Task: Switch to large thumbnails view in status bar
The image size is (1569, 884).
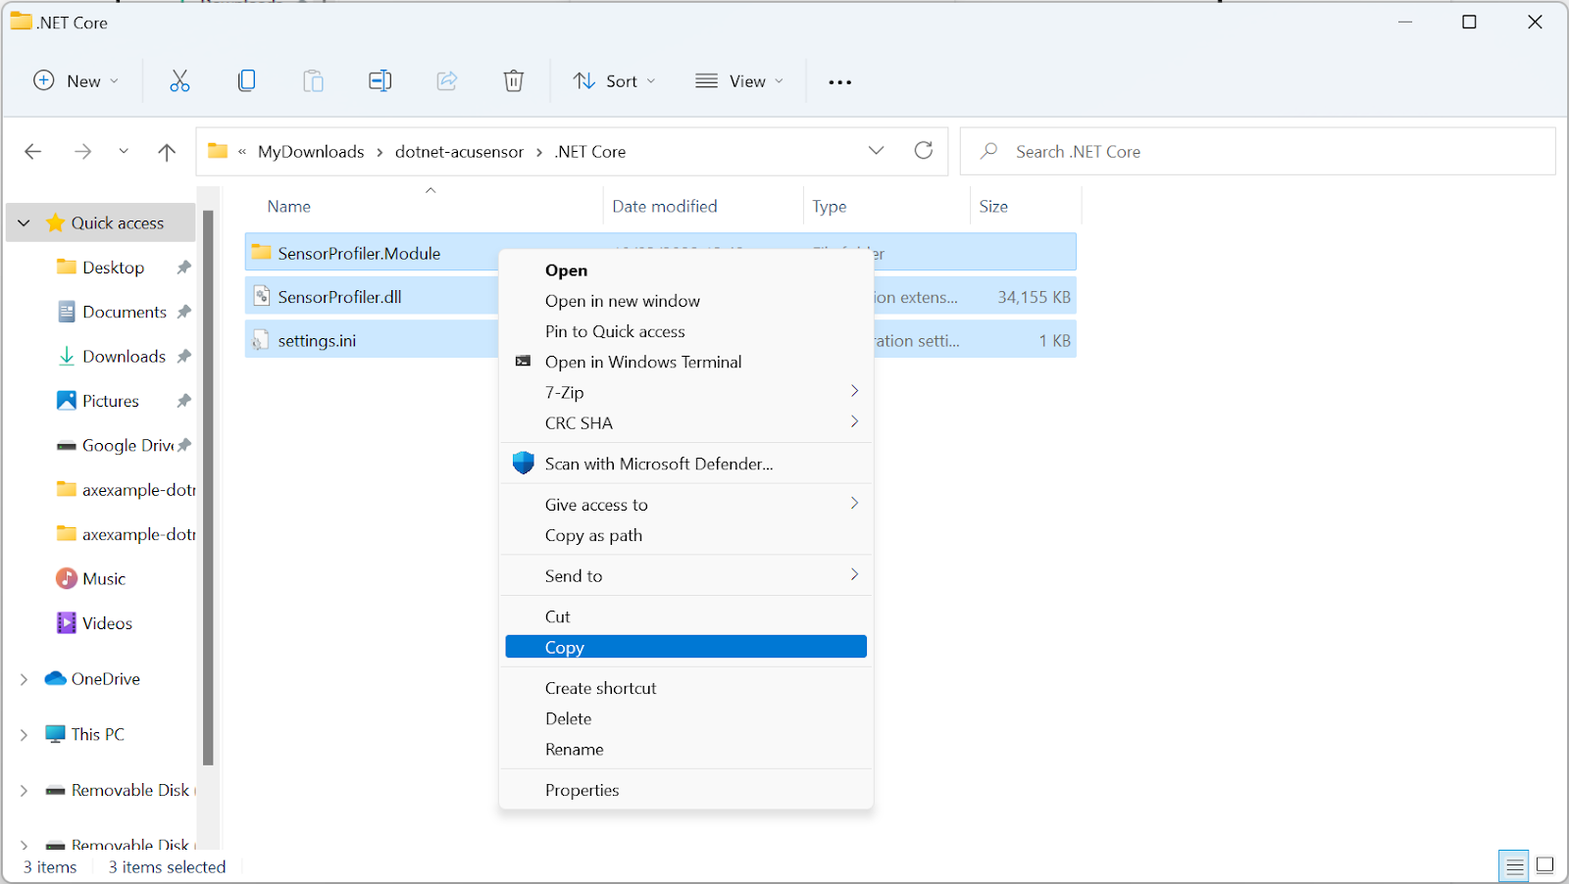Action: 1544,865
